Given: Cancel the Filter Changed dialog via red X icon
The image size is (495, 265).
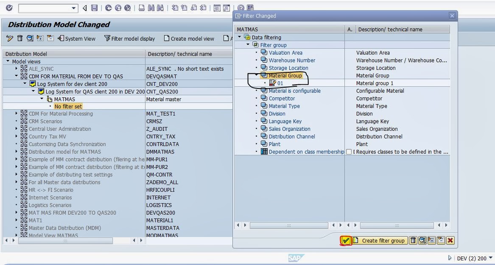Looking at the screenshot, I should 450,240.
